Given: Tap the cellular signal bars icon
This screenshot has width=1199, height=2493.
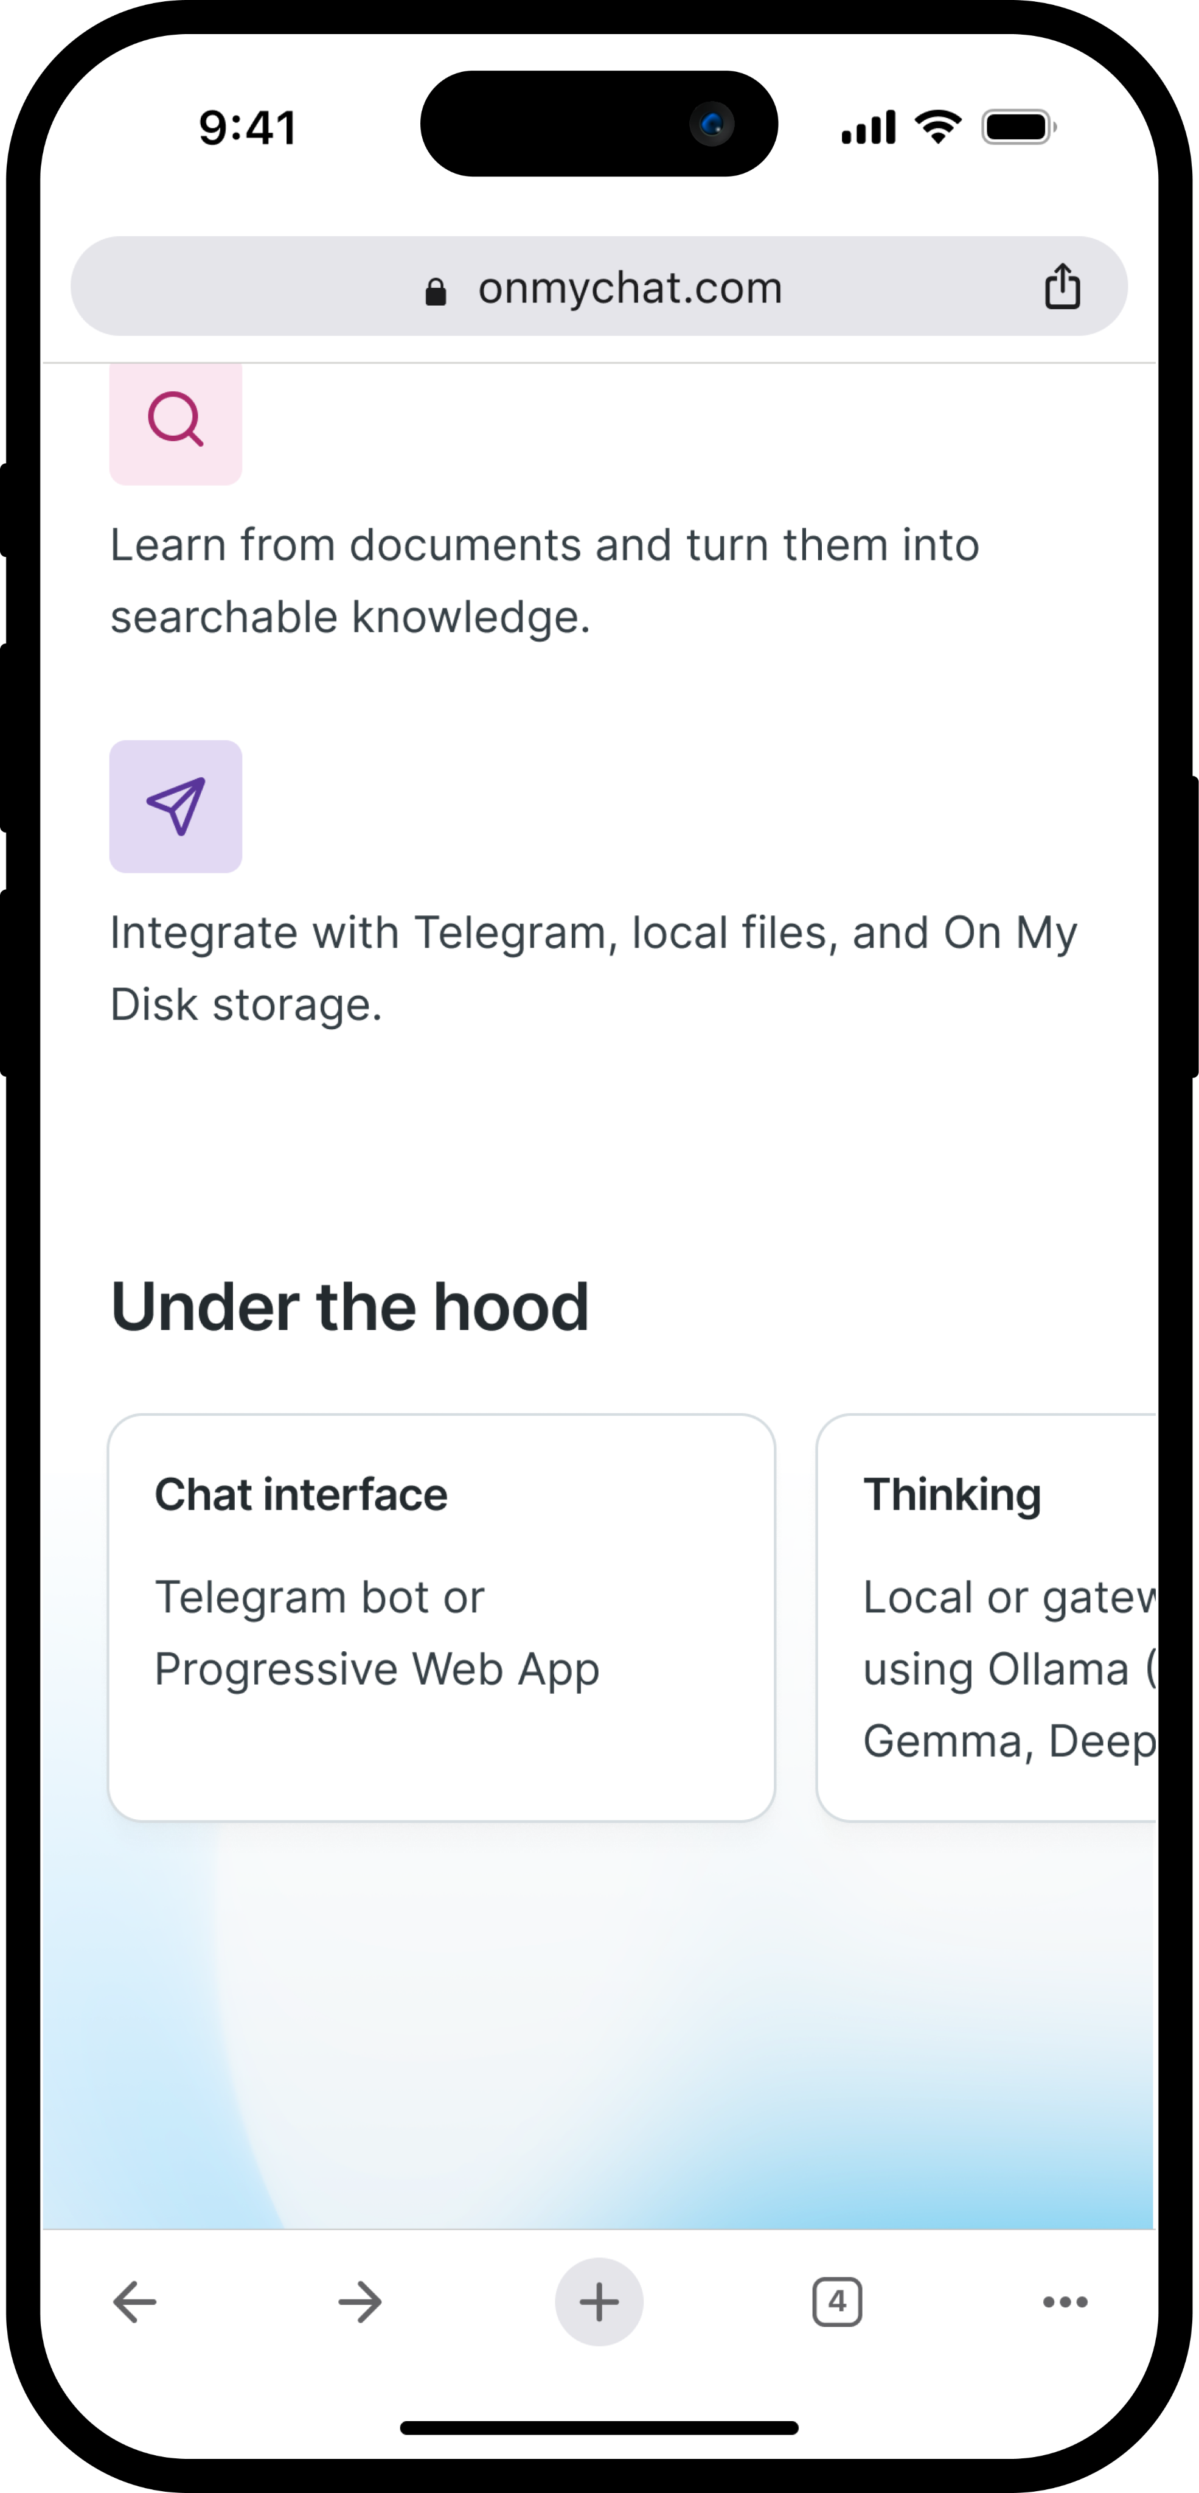Looking at the screenshot, I should (x=868, y=127).
